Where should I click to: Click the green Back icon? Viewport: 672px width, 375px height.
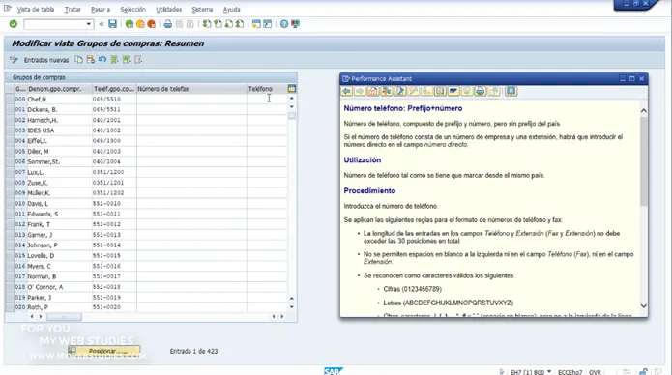(130, 24)
